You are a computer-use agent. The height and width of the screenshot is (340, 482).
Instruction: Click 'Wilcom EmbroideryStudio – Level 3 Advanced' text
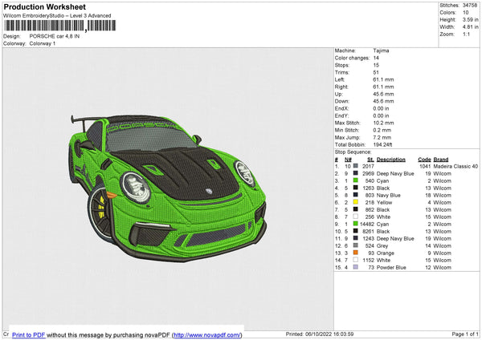(57, 16)
